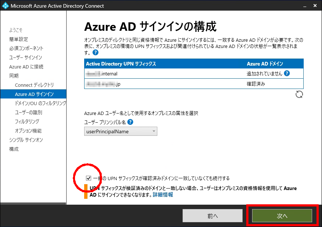
Task: Close the Azure AD Connect window
Action: [x=315, y=6]
